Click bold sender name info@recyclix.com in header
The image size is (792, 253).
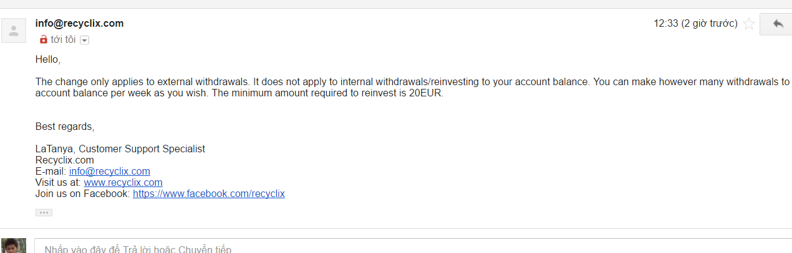point(79,24)
